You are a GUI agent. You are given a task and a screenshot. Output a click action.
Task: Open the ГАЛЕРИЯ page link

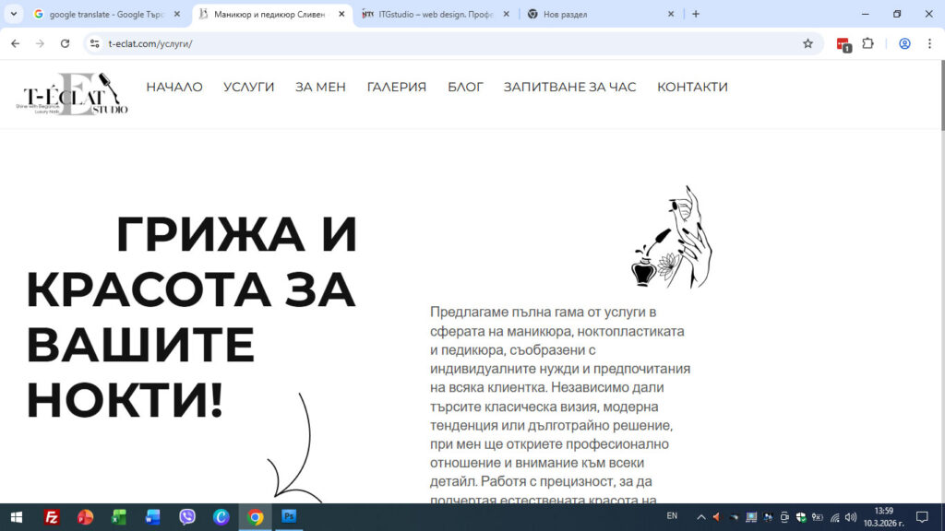pyautogui.click(x=397, y=87)
